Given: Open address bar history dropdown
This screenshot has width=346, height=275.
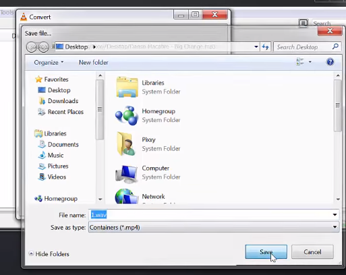Looking at the screenshot, I should pyautogui.click(x=256, y=47).
